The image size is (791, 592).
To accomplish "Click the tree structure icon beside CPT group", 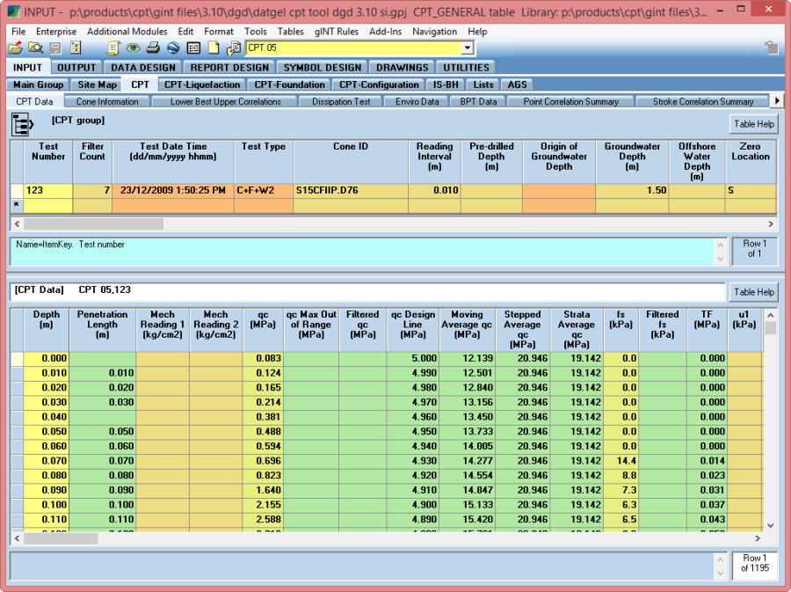I will click(x=22, y=124).
